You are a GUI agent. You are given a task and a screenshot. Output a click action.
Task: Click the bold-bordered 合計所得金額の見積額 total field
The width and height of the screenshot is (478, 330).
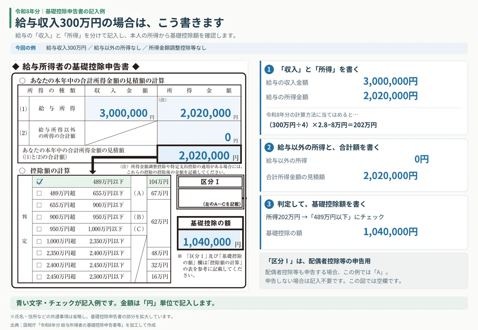[199, 154]
